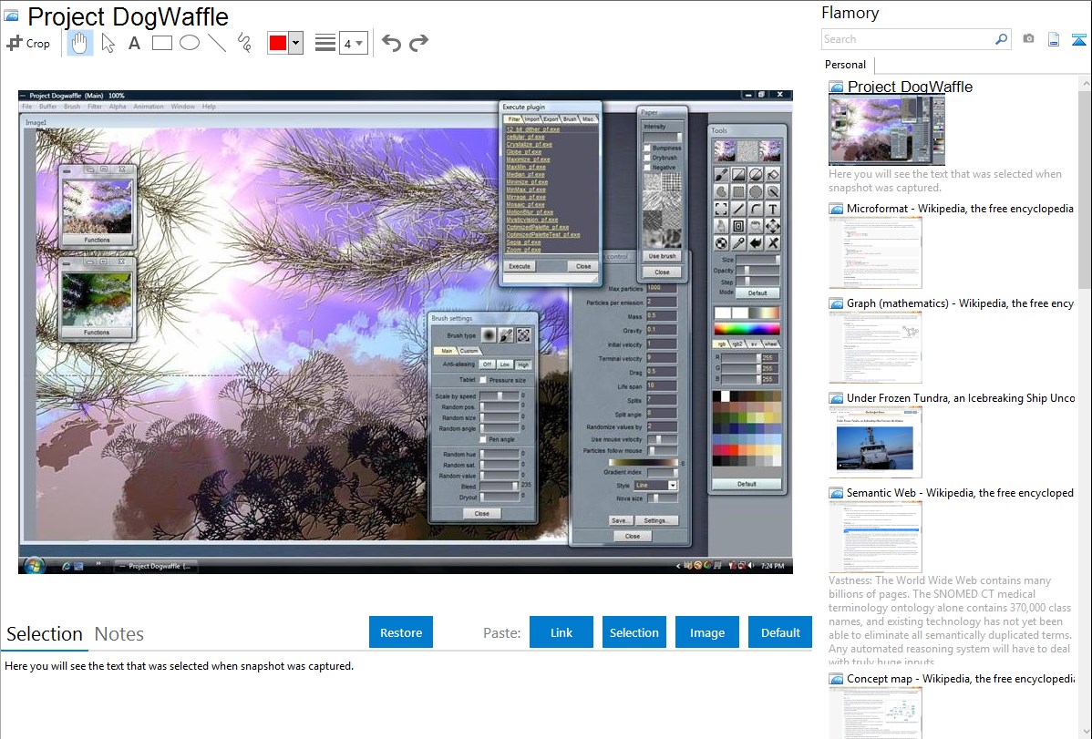
Task: Select the paintbrush tool in Dogwaffle Tools
Action: point(721,174)
